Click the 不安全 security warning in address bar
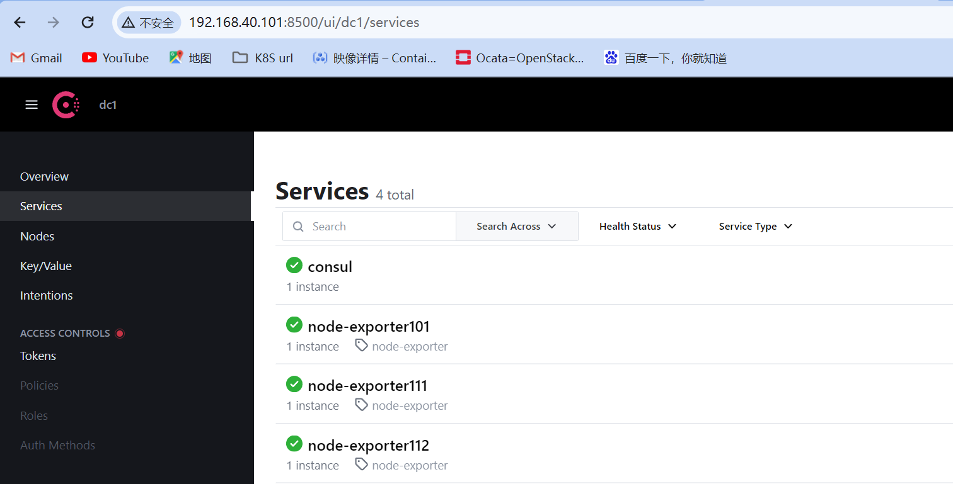Screen dimensions: 953x484 pos(148,21)
